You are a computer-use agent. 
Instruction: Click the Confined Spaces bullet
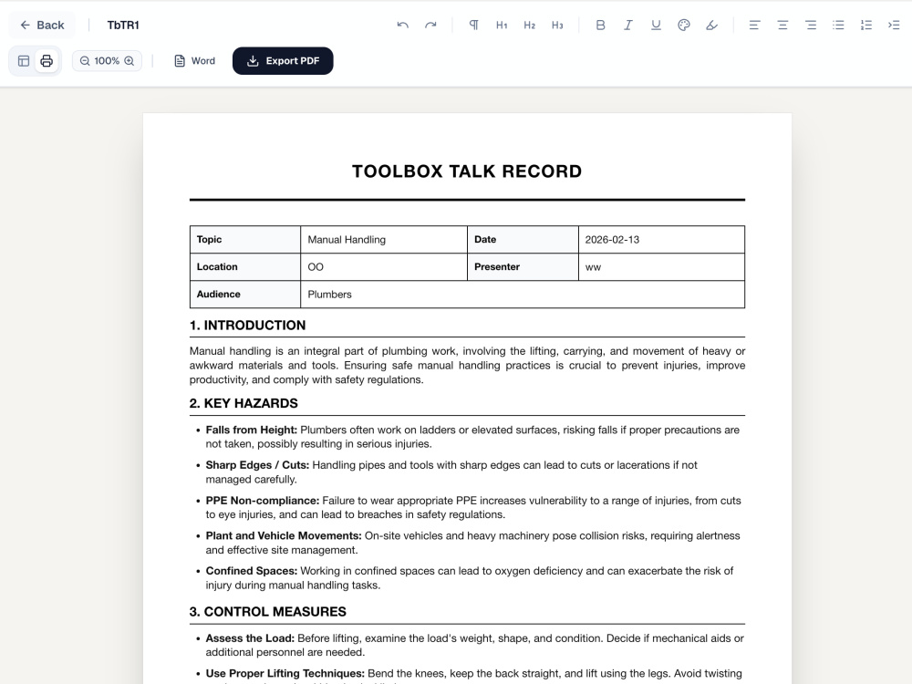click(470, 578)
